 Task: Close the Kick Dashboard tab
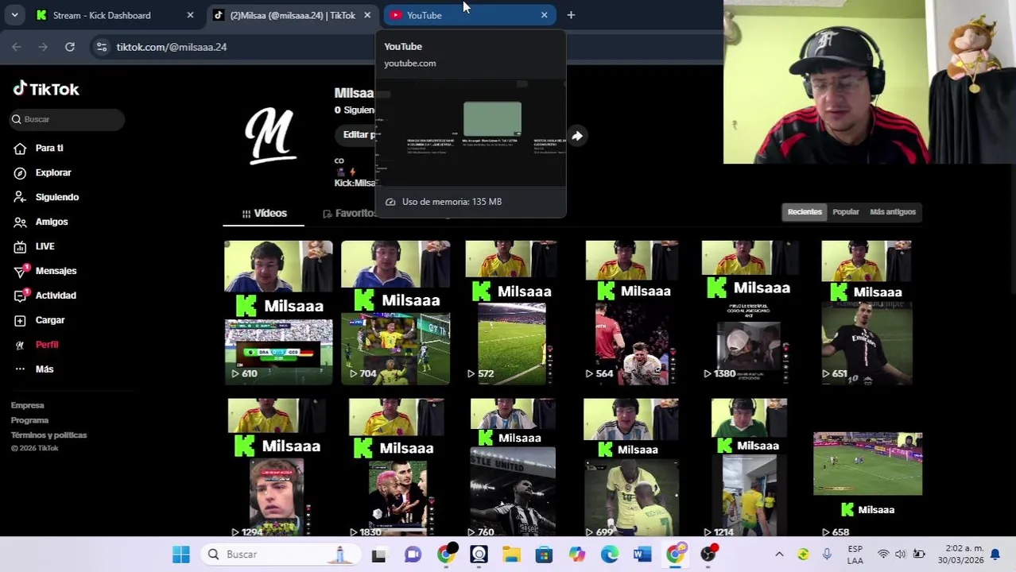coord(190,15)
